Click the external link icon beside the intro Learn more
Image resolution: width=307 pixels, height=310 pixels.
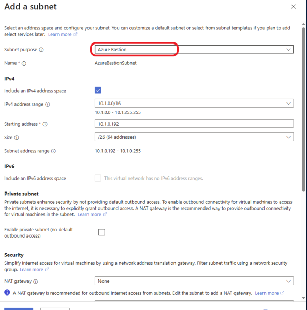tap(75, 34)
